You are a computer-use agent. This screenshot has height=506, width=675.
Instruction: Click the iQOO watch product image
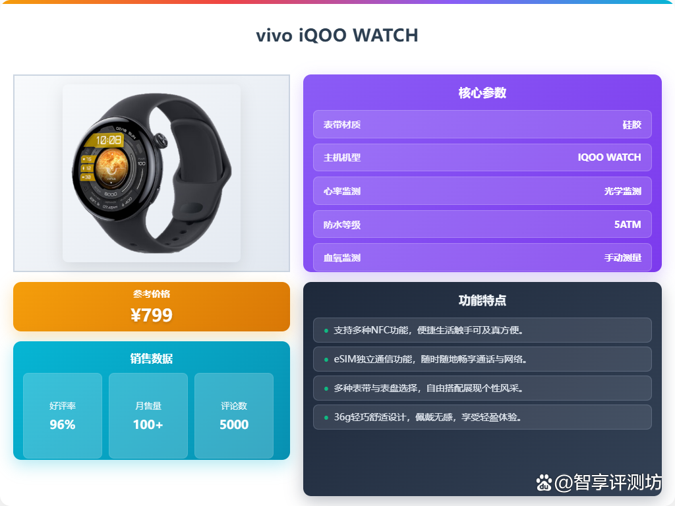tap(152, 173)
